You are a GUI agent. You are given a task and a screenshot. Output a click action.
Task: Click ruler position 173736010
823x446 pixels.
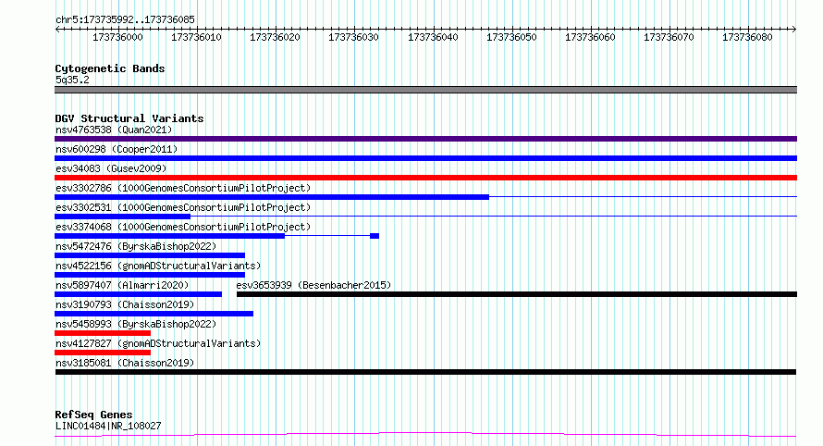pyautogui.click(x=196, y=37)
